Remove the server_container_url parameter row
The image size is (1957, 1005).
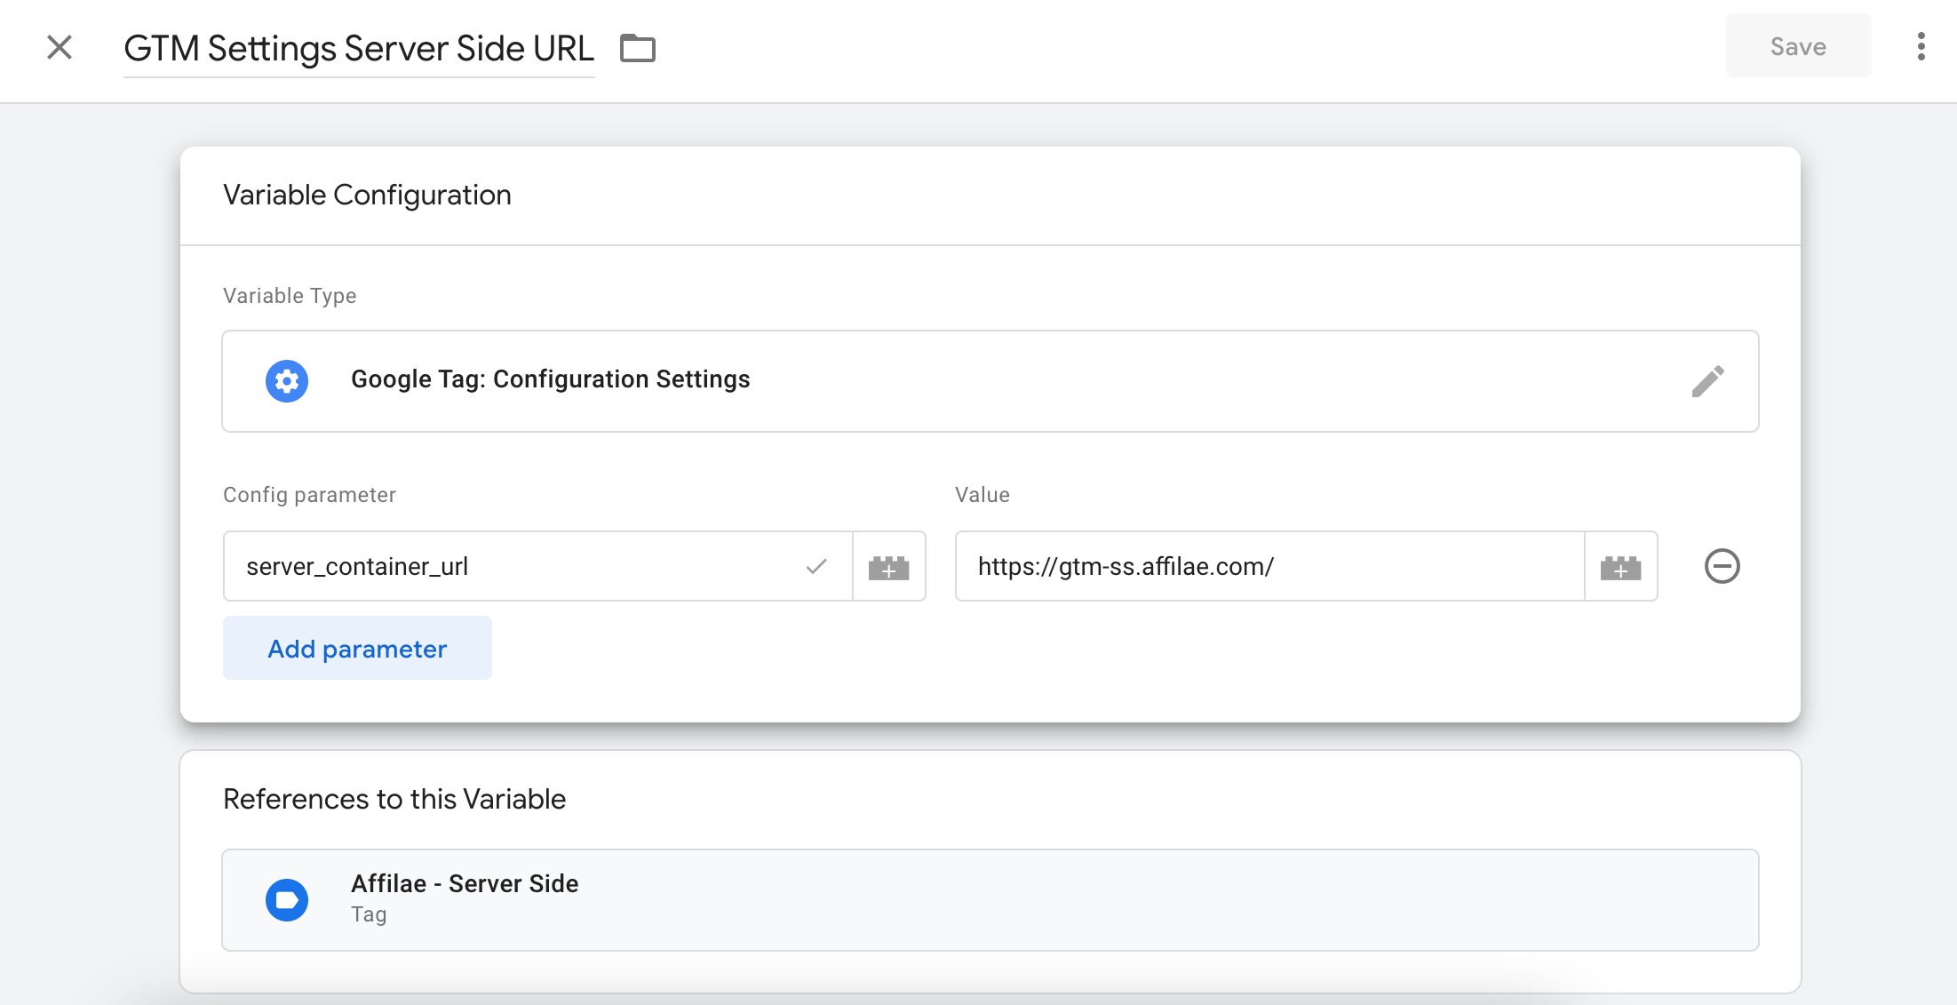pyautogui.click(x=1722, y=566)
